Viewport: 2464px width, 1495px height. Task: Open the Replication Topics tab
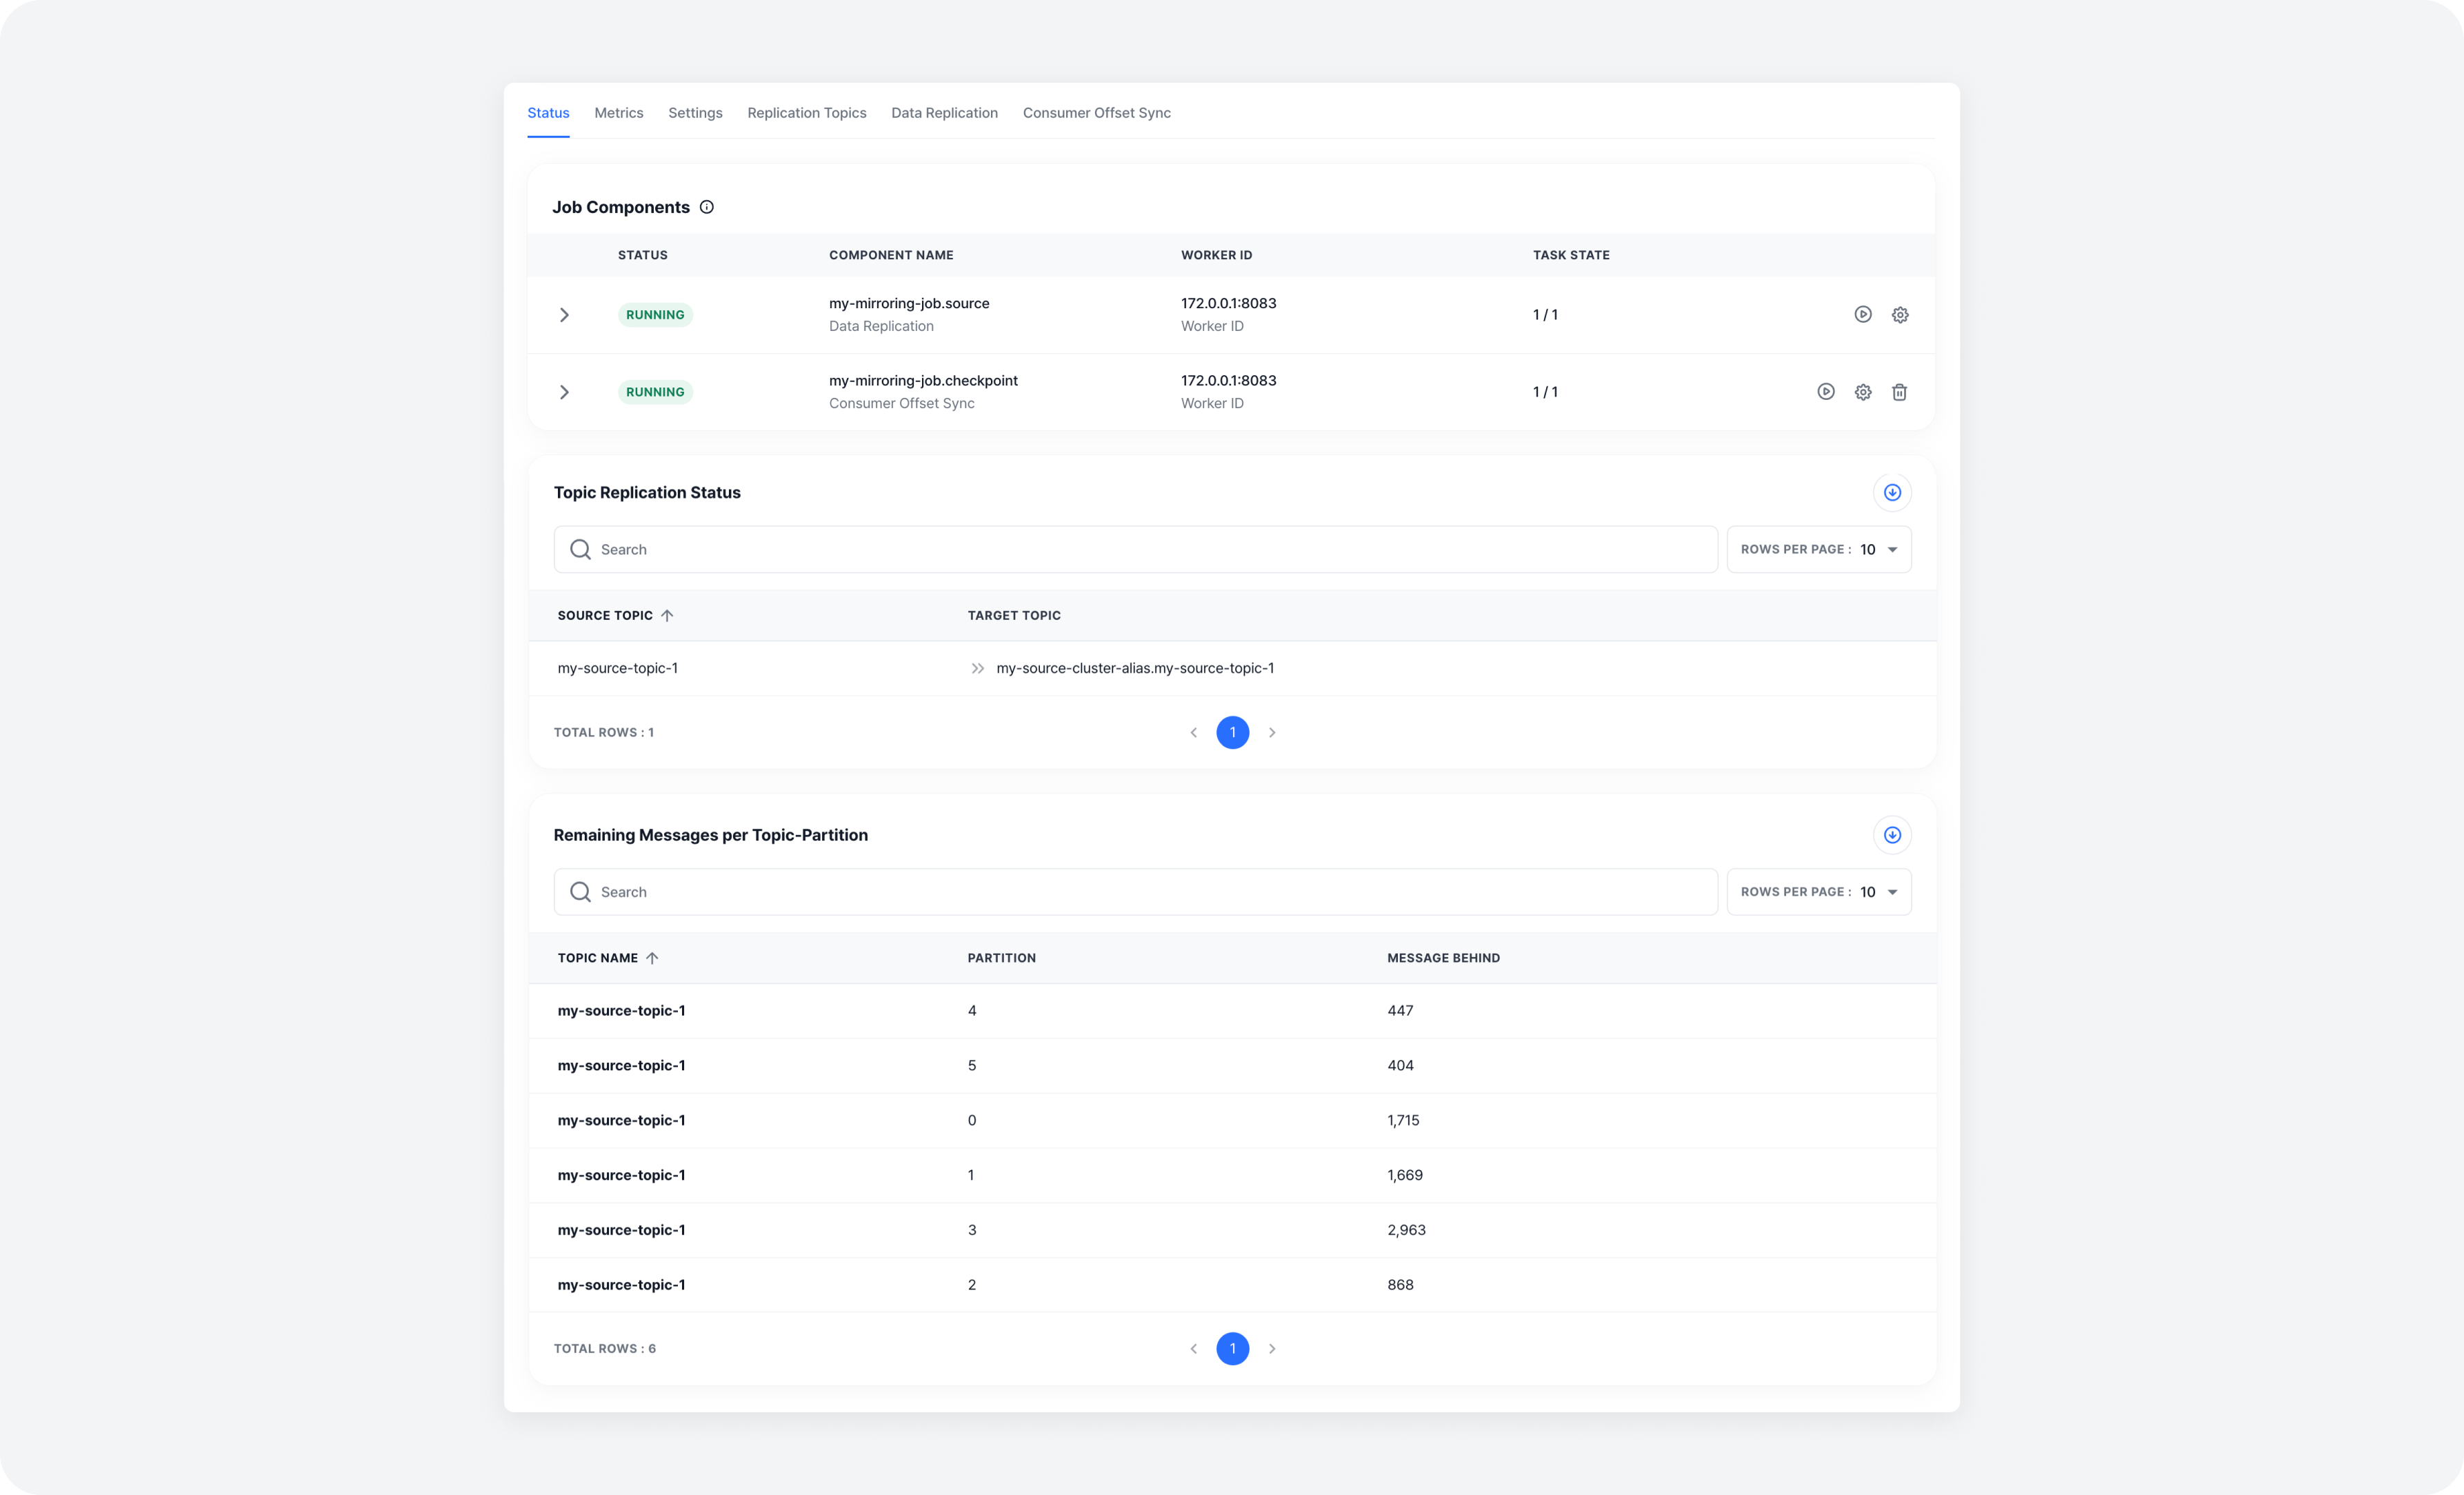pyautogui.click(x=806, y=113)
